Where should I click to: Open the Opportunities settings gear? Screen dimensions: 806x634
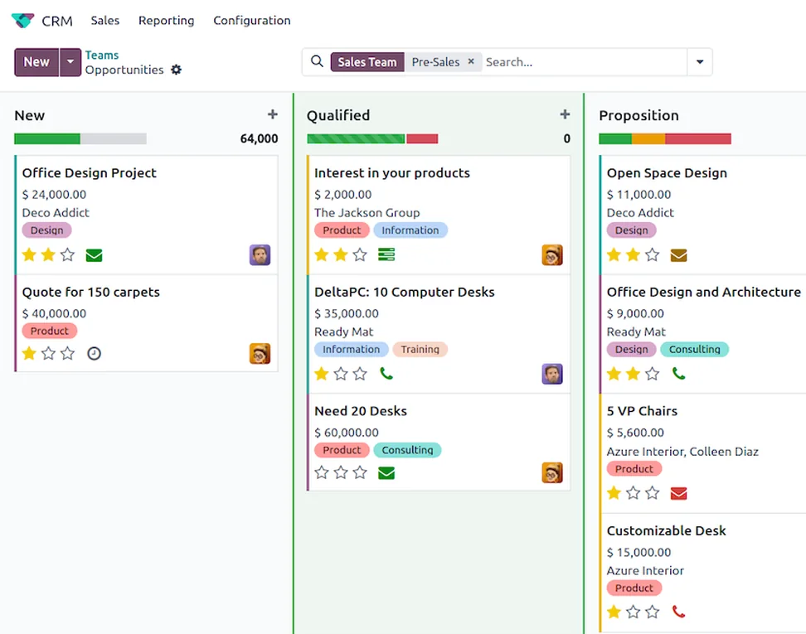(177, 70)
